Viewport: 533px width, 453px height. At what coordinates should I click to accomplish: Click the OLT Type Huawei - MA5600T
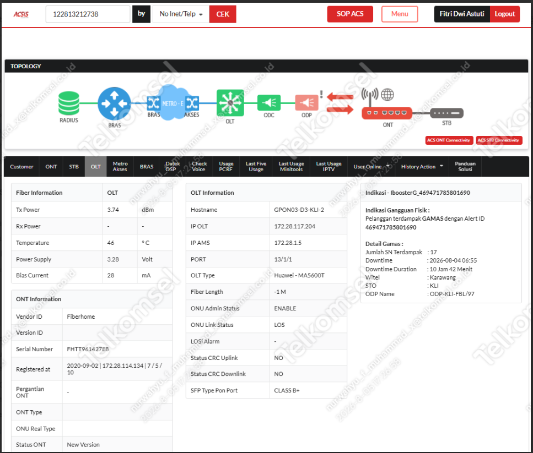pyautogui.click(x=299, y=276)
